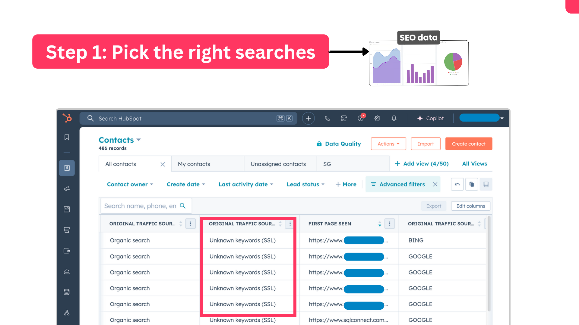The width and height of the screenshot is (579, 325).
Task: Open the Contact owner filter
Action: tap(130, 184)
